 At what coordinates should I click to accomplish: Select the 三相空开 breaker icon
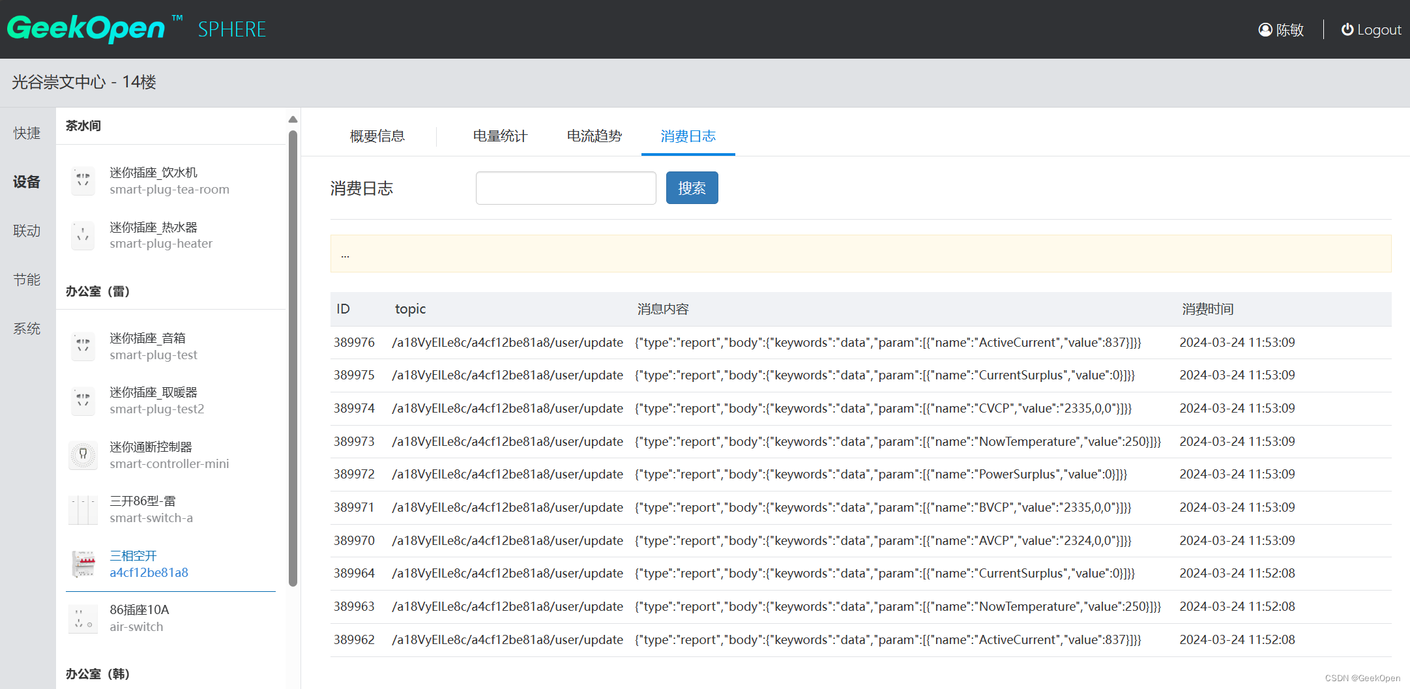point(83,564)
